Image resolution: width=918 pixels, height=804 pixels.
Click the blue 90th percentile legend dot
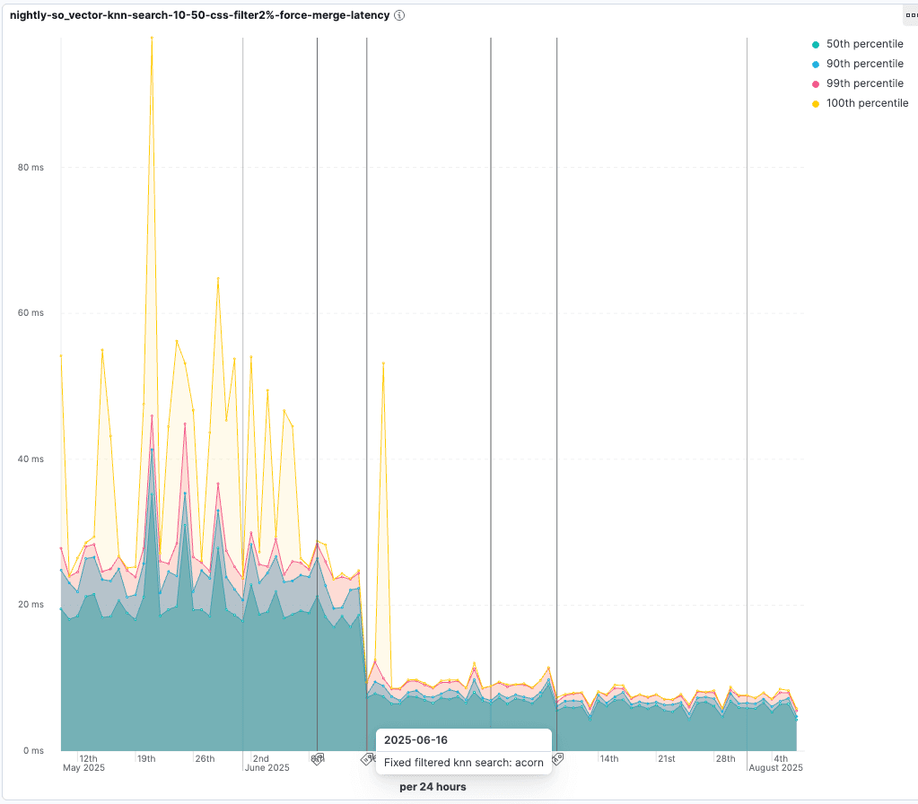coord(815,64)
